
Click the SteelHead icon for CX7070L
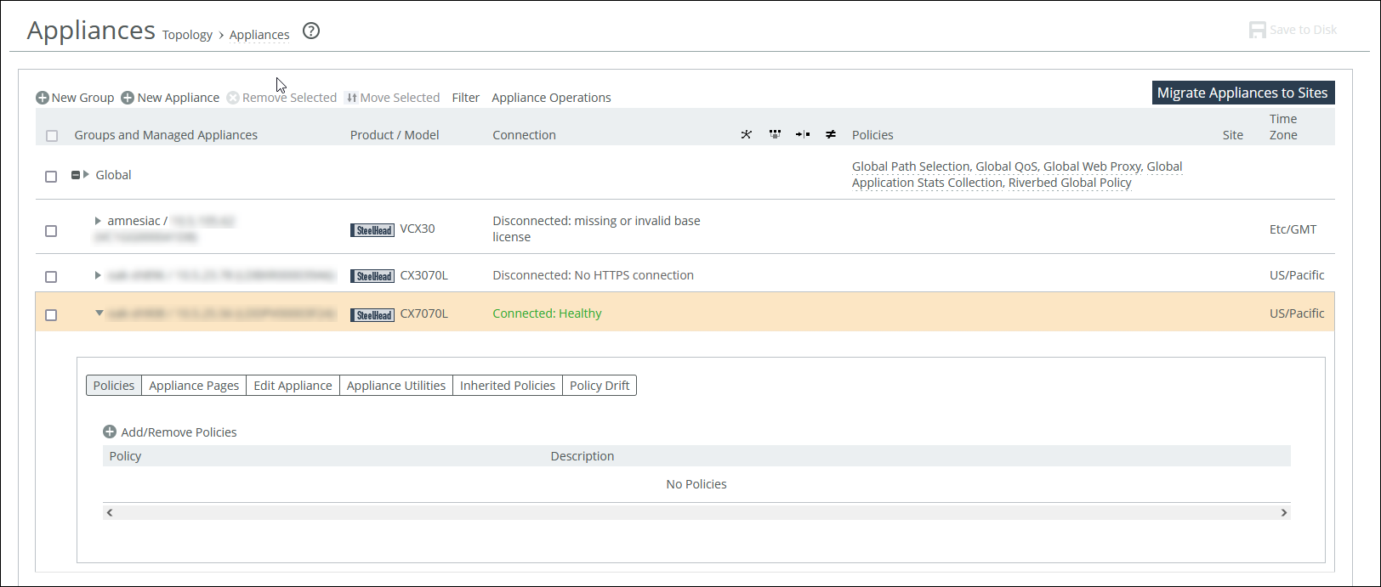point(372,314)
